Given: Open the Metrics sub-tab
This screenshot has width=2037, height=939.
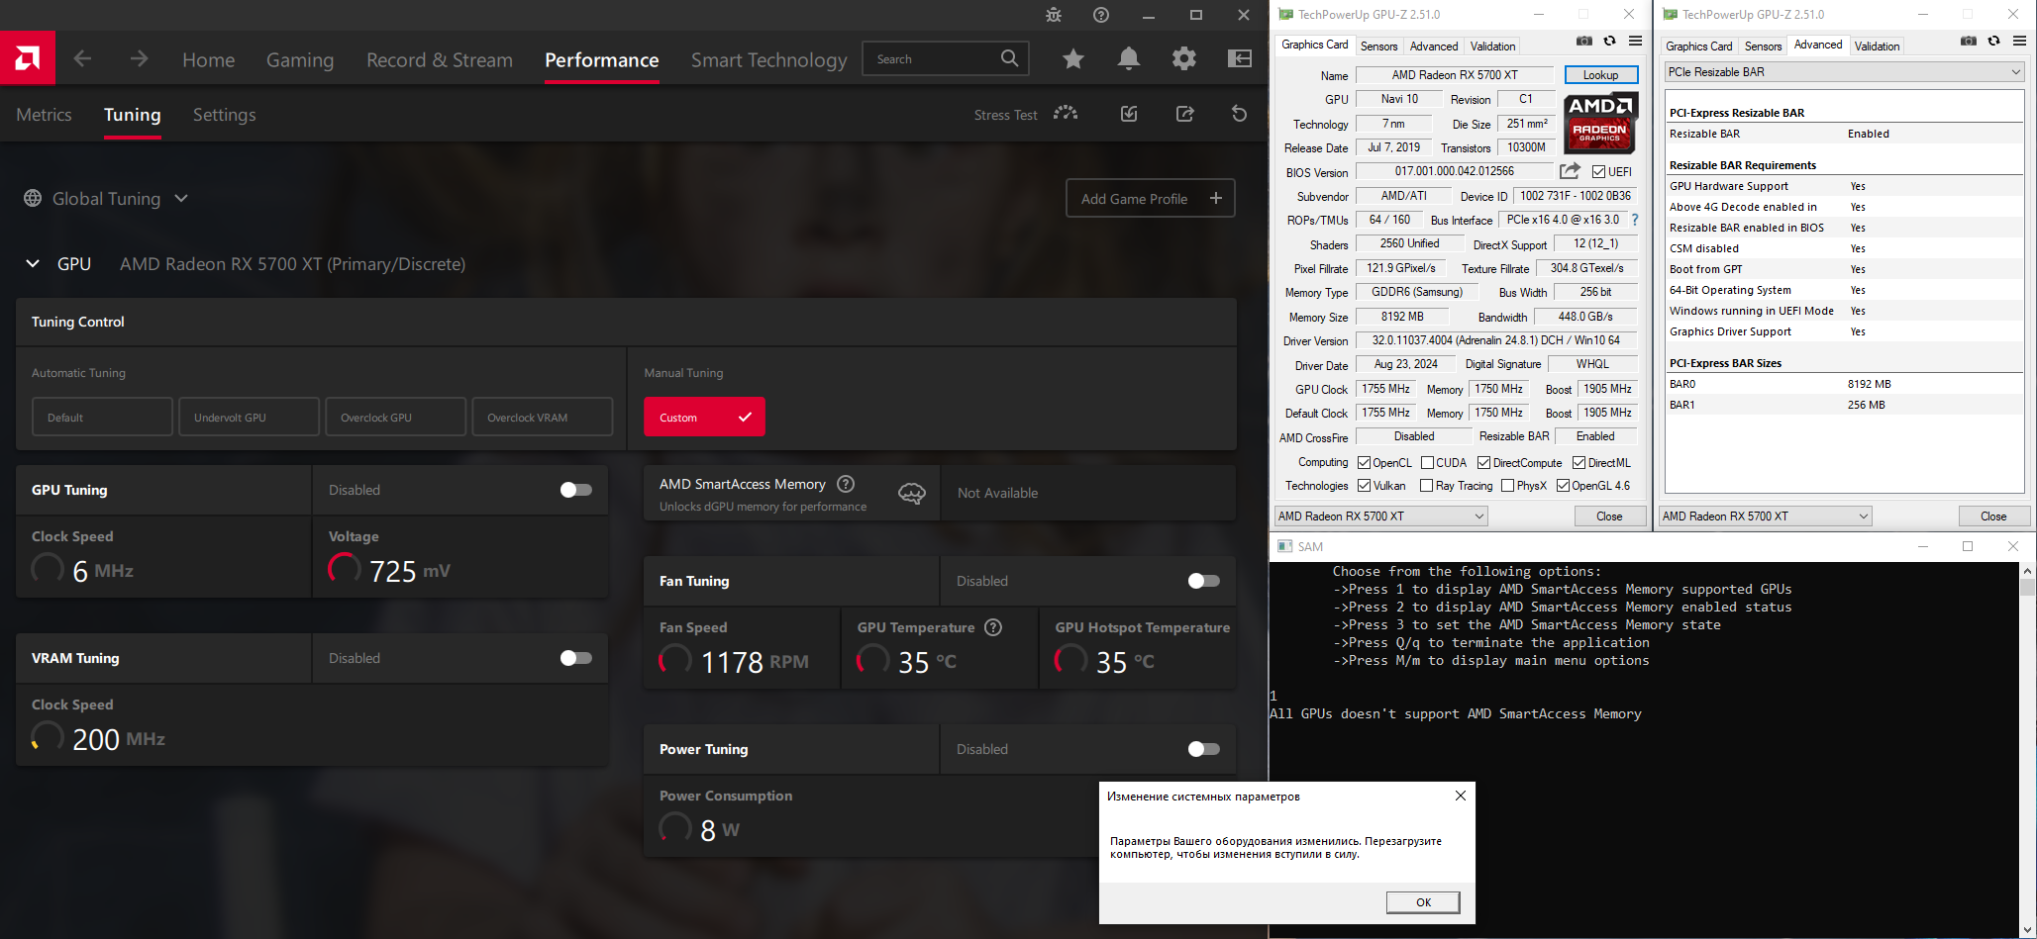Looking at the screenshot, I should tap(44, 115).
